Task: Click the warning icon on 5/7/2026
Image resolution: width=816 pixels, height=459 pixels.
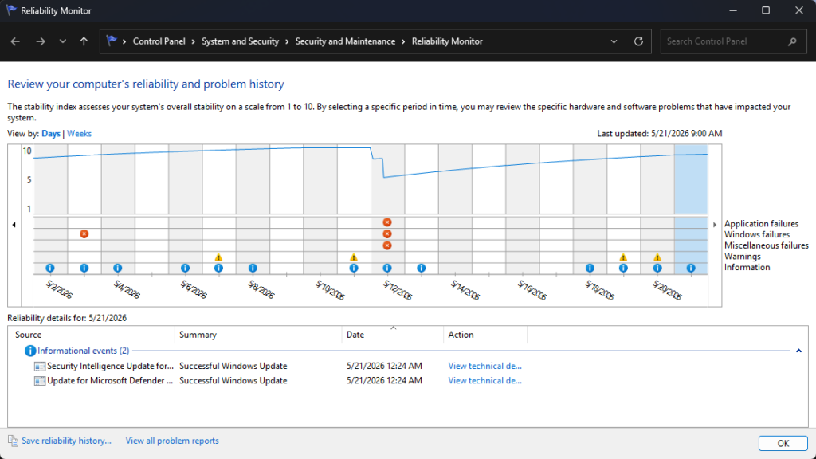Action: coord(218,257)
